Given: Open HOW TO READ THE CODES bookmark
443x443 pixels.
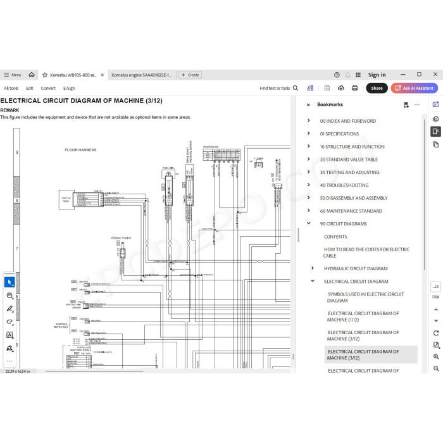Looking at the screenshot, I should tap(366, 253).
